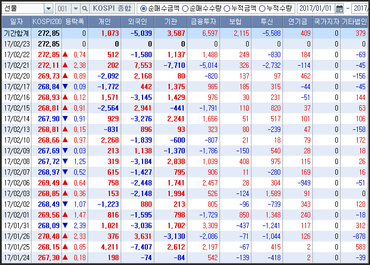Image resolution: width=370 pixels, height=265 pixels.
Task: Click 기타법인 value -878 on 17/01/26
Action: [x=359, y=236]
